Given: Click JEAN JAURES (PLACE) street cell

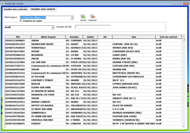Looking at the screenshot, I should (134, 88).
